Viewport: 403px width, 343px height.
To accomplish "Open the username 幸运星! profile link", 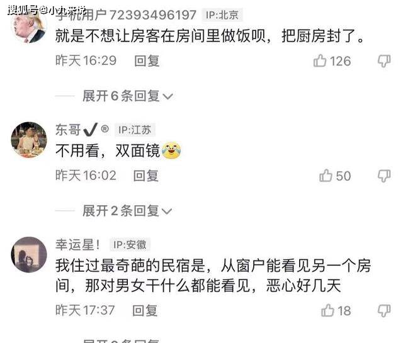I will pos(78,245).
